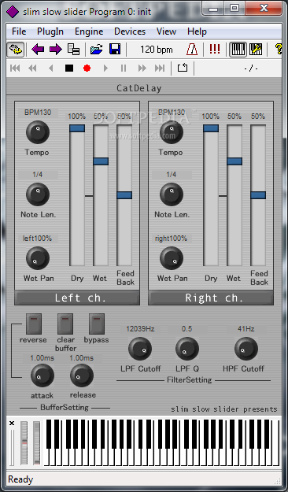
Task: Toggle the loop icon in transport bar
Action: tap(183, 68)
